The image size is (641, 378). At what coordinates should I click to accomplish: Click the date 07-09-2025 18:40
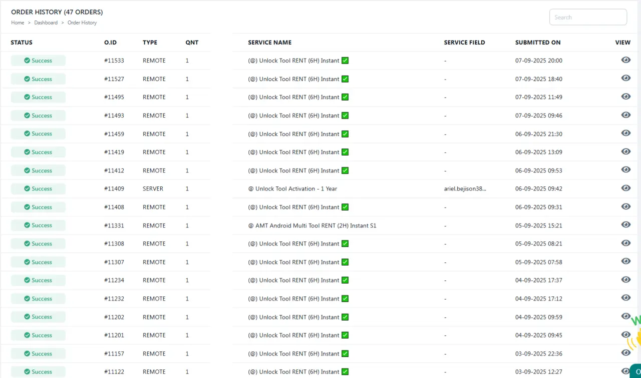point(539,79)
